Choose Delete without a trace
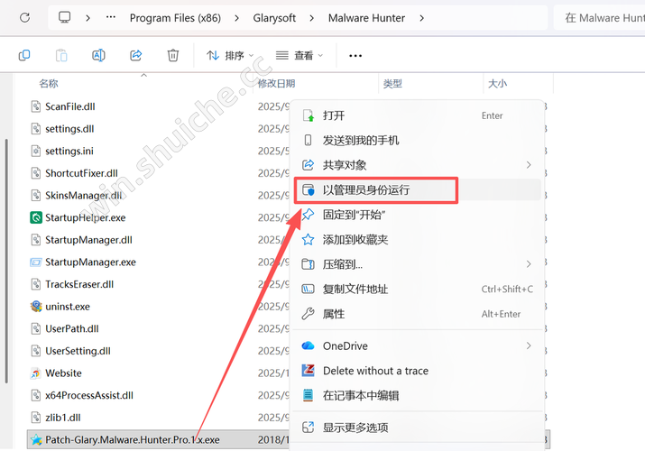This screenshot has width=645, height=451. coord(375,371)
